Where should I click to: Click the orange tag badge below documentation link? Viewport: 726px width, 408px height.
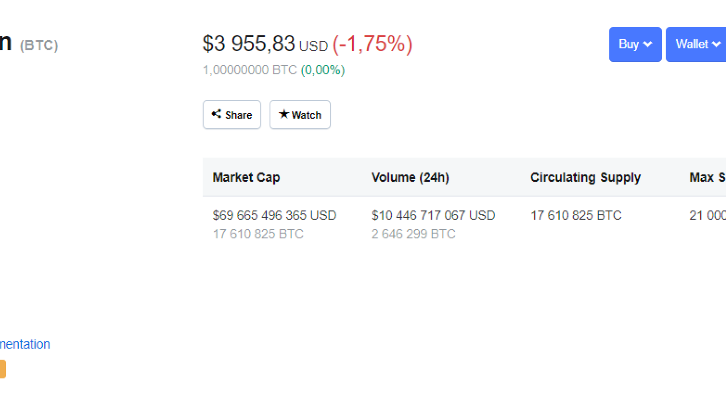click(x=3, y=369)
